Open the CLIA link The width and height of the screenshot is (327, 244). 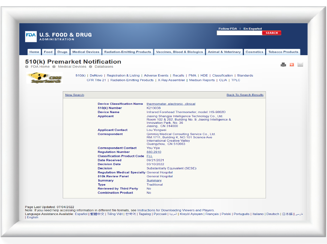[223, 80]
